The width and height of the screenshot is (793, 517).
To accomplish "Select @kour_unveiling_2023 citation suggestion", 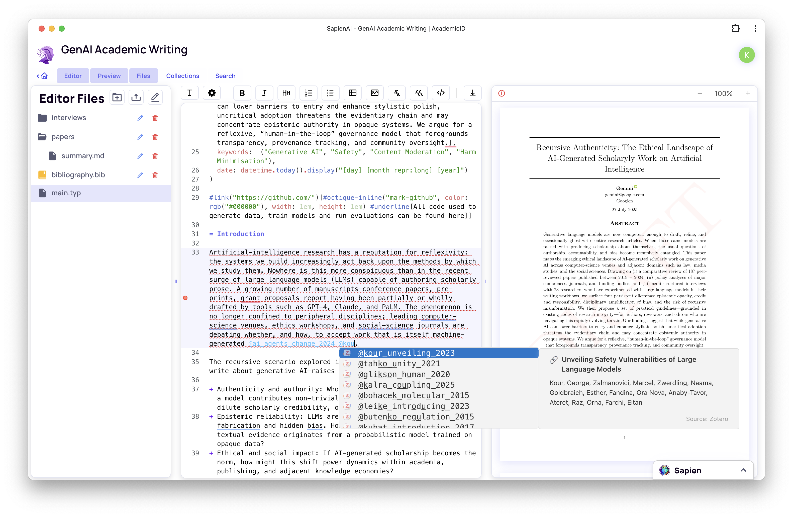I will click(439, 353).
